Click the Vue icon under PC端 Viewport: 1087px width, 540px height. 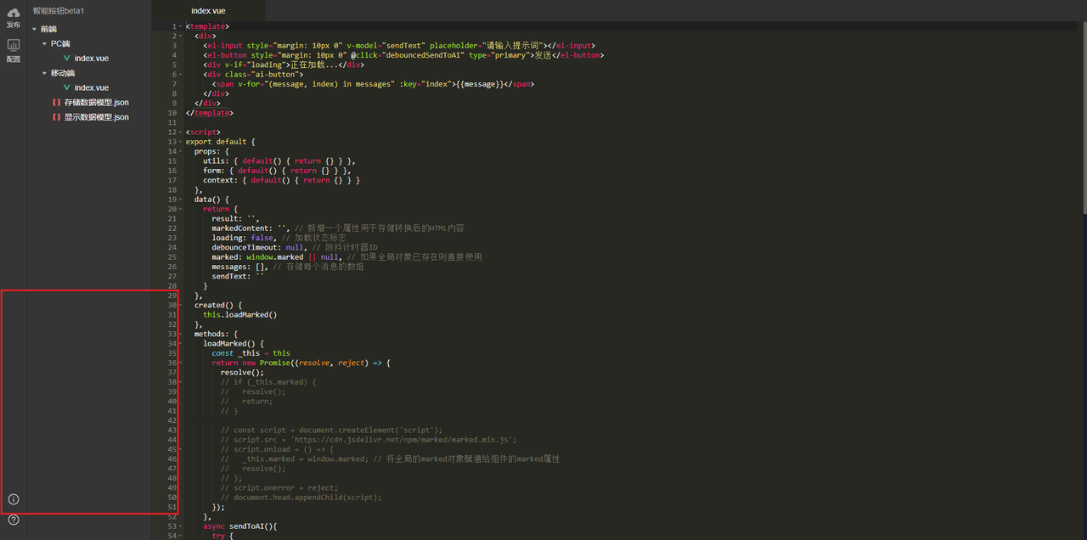[x=66, y=59]
